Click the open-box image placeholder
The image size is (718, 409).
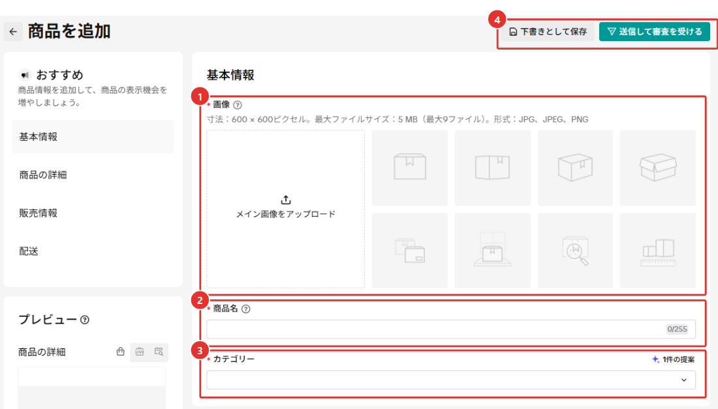coord(658,168)
